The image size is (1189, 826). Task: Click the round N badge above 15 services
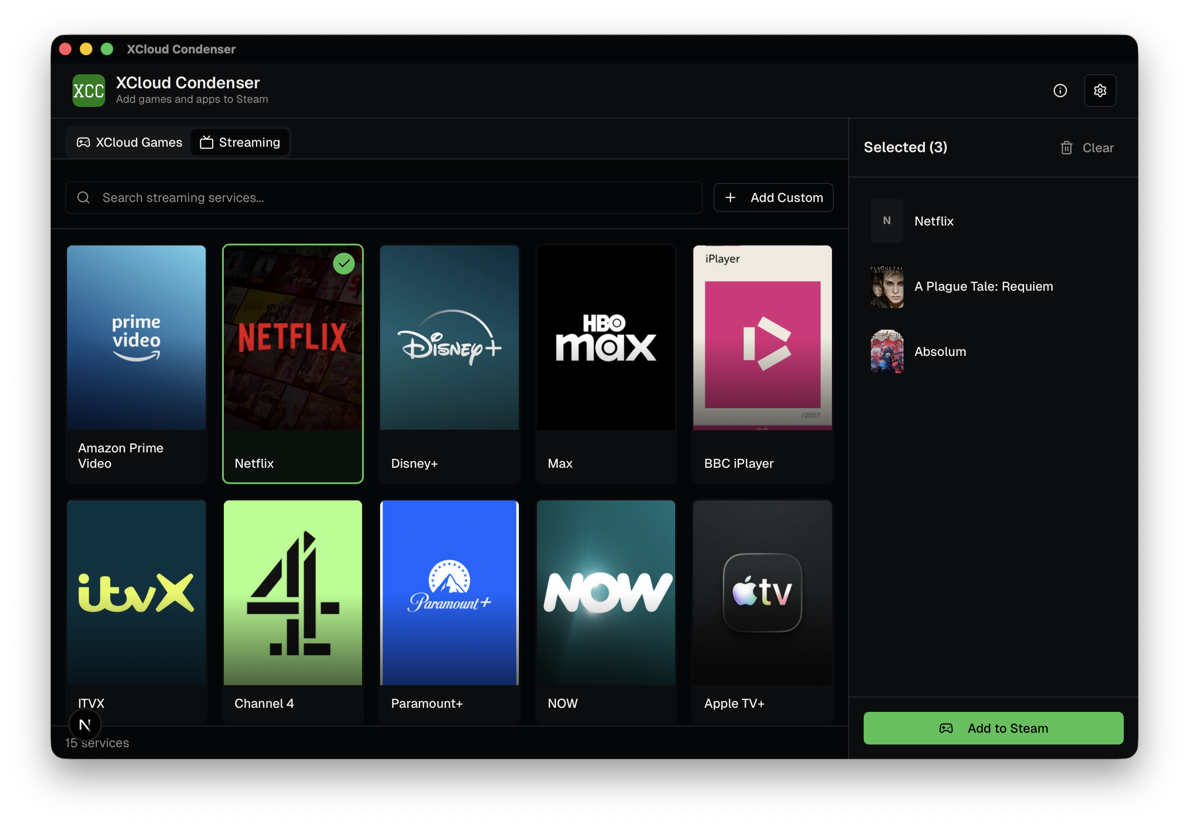pyautogui.click(x=85, y=725)
